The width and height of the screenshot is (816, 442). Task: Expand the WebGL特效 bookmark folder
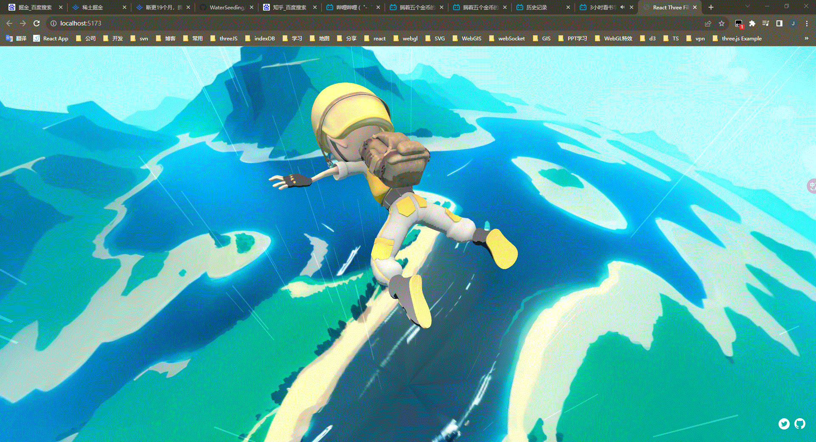coord(614,38)
